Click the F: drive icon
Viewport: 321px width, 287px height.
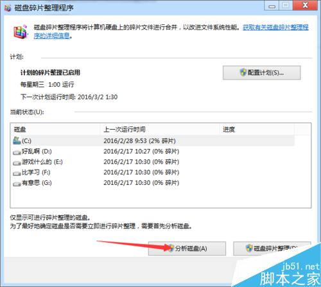17,173
